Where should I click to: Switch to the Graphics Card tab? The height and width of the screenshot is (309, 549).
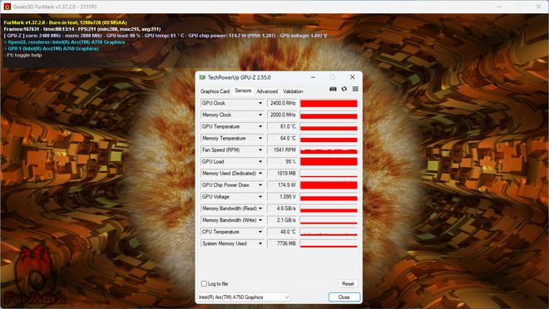pyautogui.click(x=215, y=91)
